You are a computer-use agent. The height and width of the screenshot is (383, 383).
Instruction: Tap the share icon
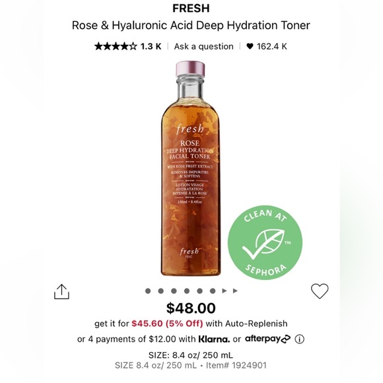[x=61, y=291]
